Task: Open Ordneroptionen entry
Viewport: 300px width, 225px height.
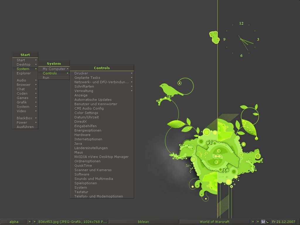Action: click(x=102, y=161)
